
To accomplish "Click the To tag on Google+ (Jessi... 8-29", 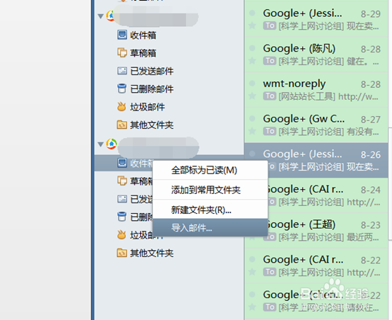I will pyautogui.click(x=270, y=25).
